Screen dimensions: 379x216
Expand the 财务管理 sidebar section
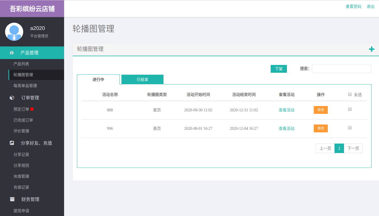click(x=30, y=199)
